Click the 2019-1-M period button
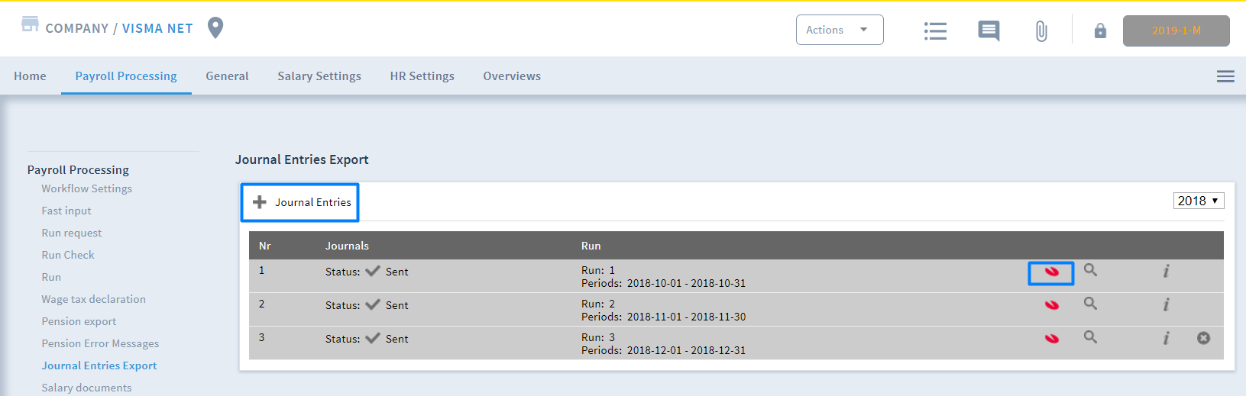Image resolution: width=1246 pixels, height=396 pixels. 1176,31
